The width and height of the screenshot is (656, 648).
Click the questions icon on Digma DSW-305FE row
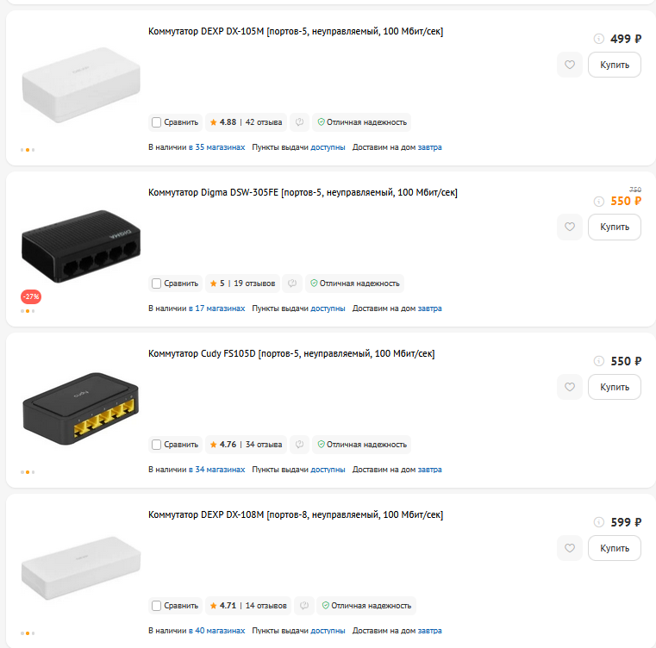click(292, 283)
